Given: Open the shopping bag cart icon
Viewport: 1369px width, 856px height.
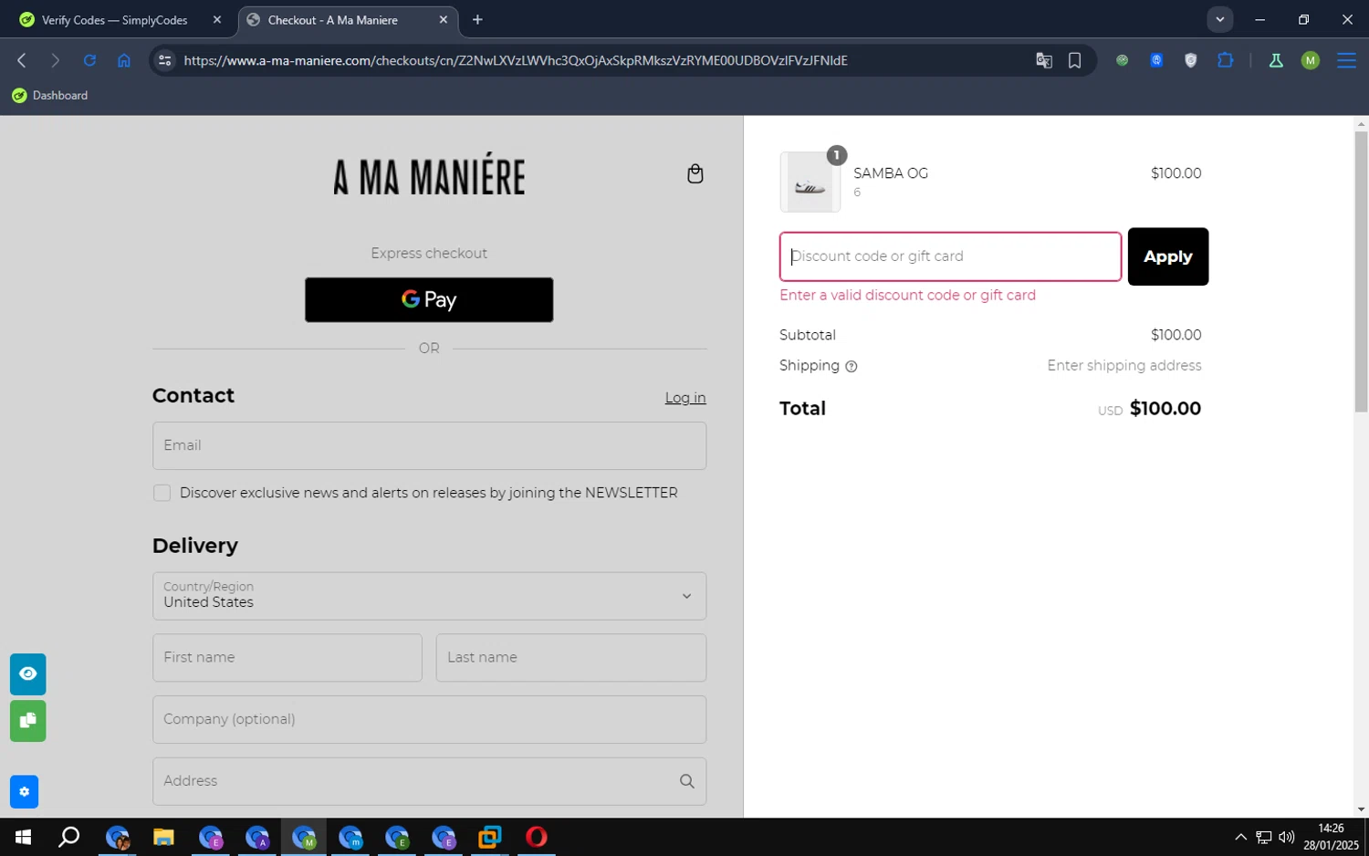Looking at the screenshot, I should coord(695,173).
